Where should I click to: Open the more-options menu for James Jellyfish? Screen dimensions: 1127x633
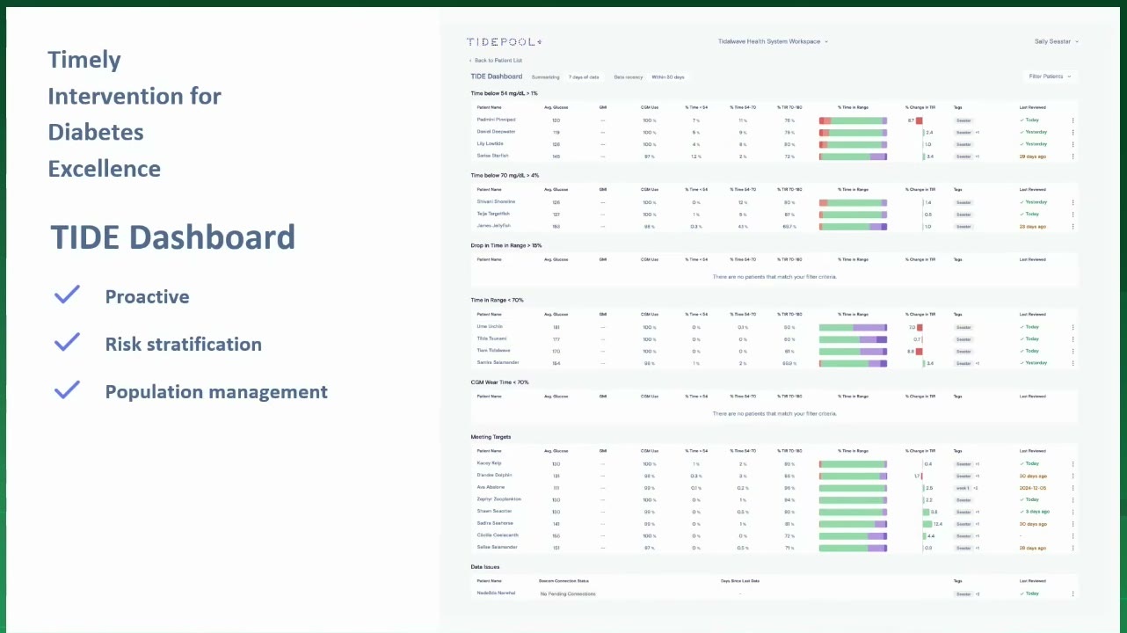click(1072, 227)
